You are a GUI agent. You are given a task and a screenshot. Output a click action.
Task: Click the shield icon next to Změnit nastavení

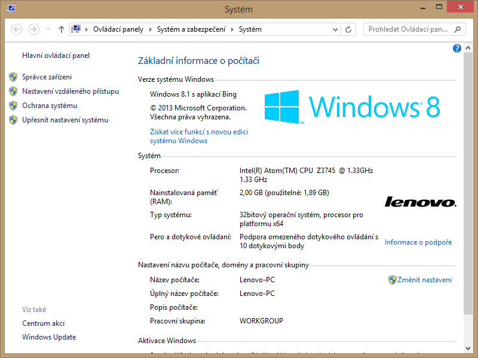click(x=392, y=280)
